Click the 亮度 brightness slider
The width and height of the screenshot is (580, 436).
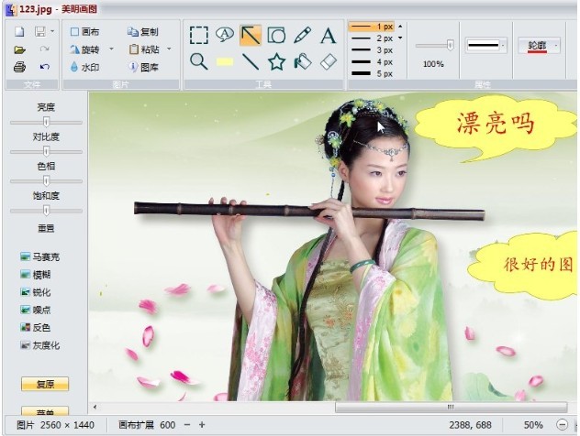coord(46,122)
